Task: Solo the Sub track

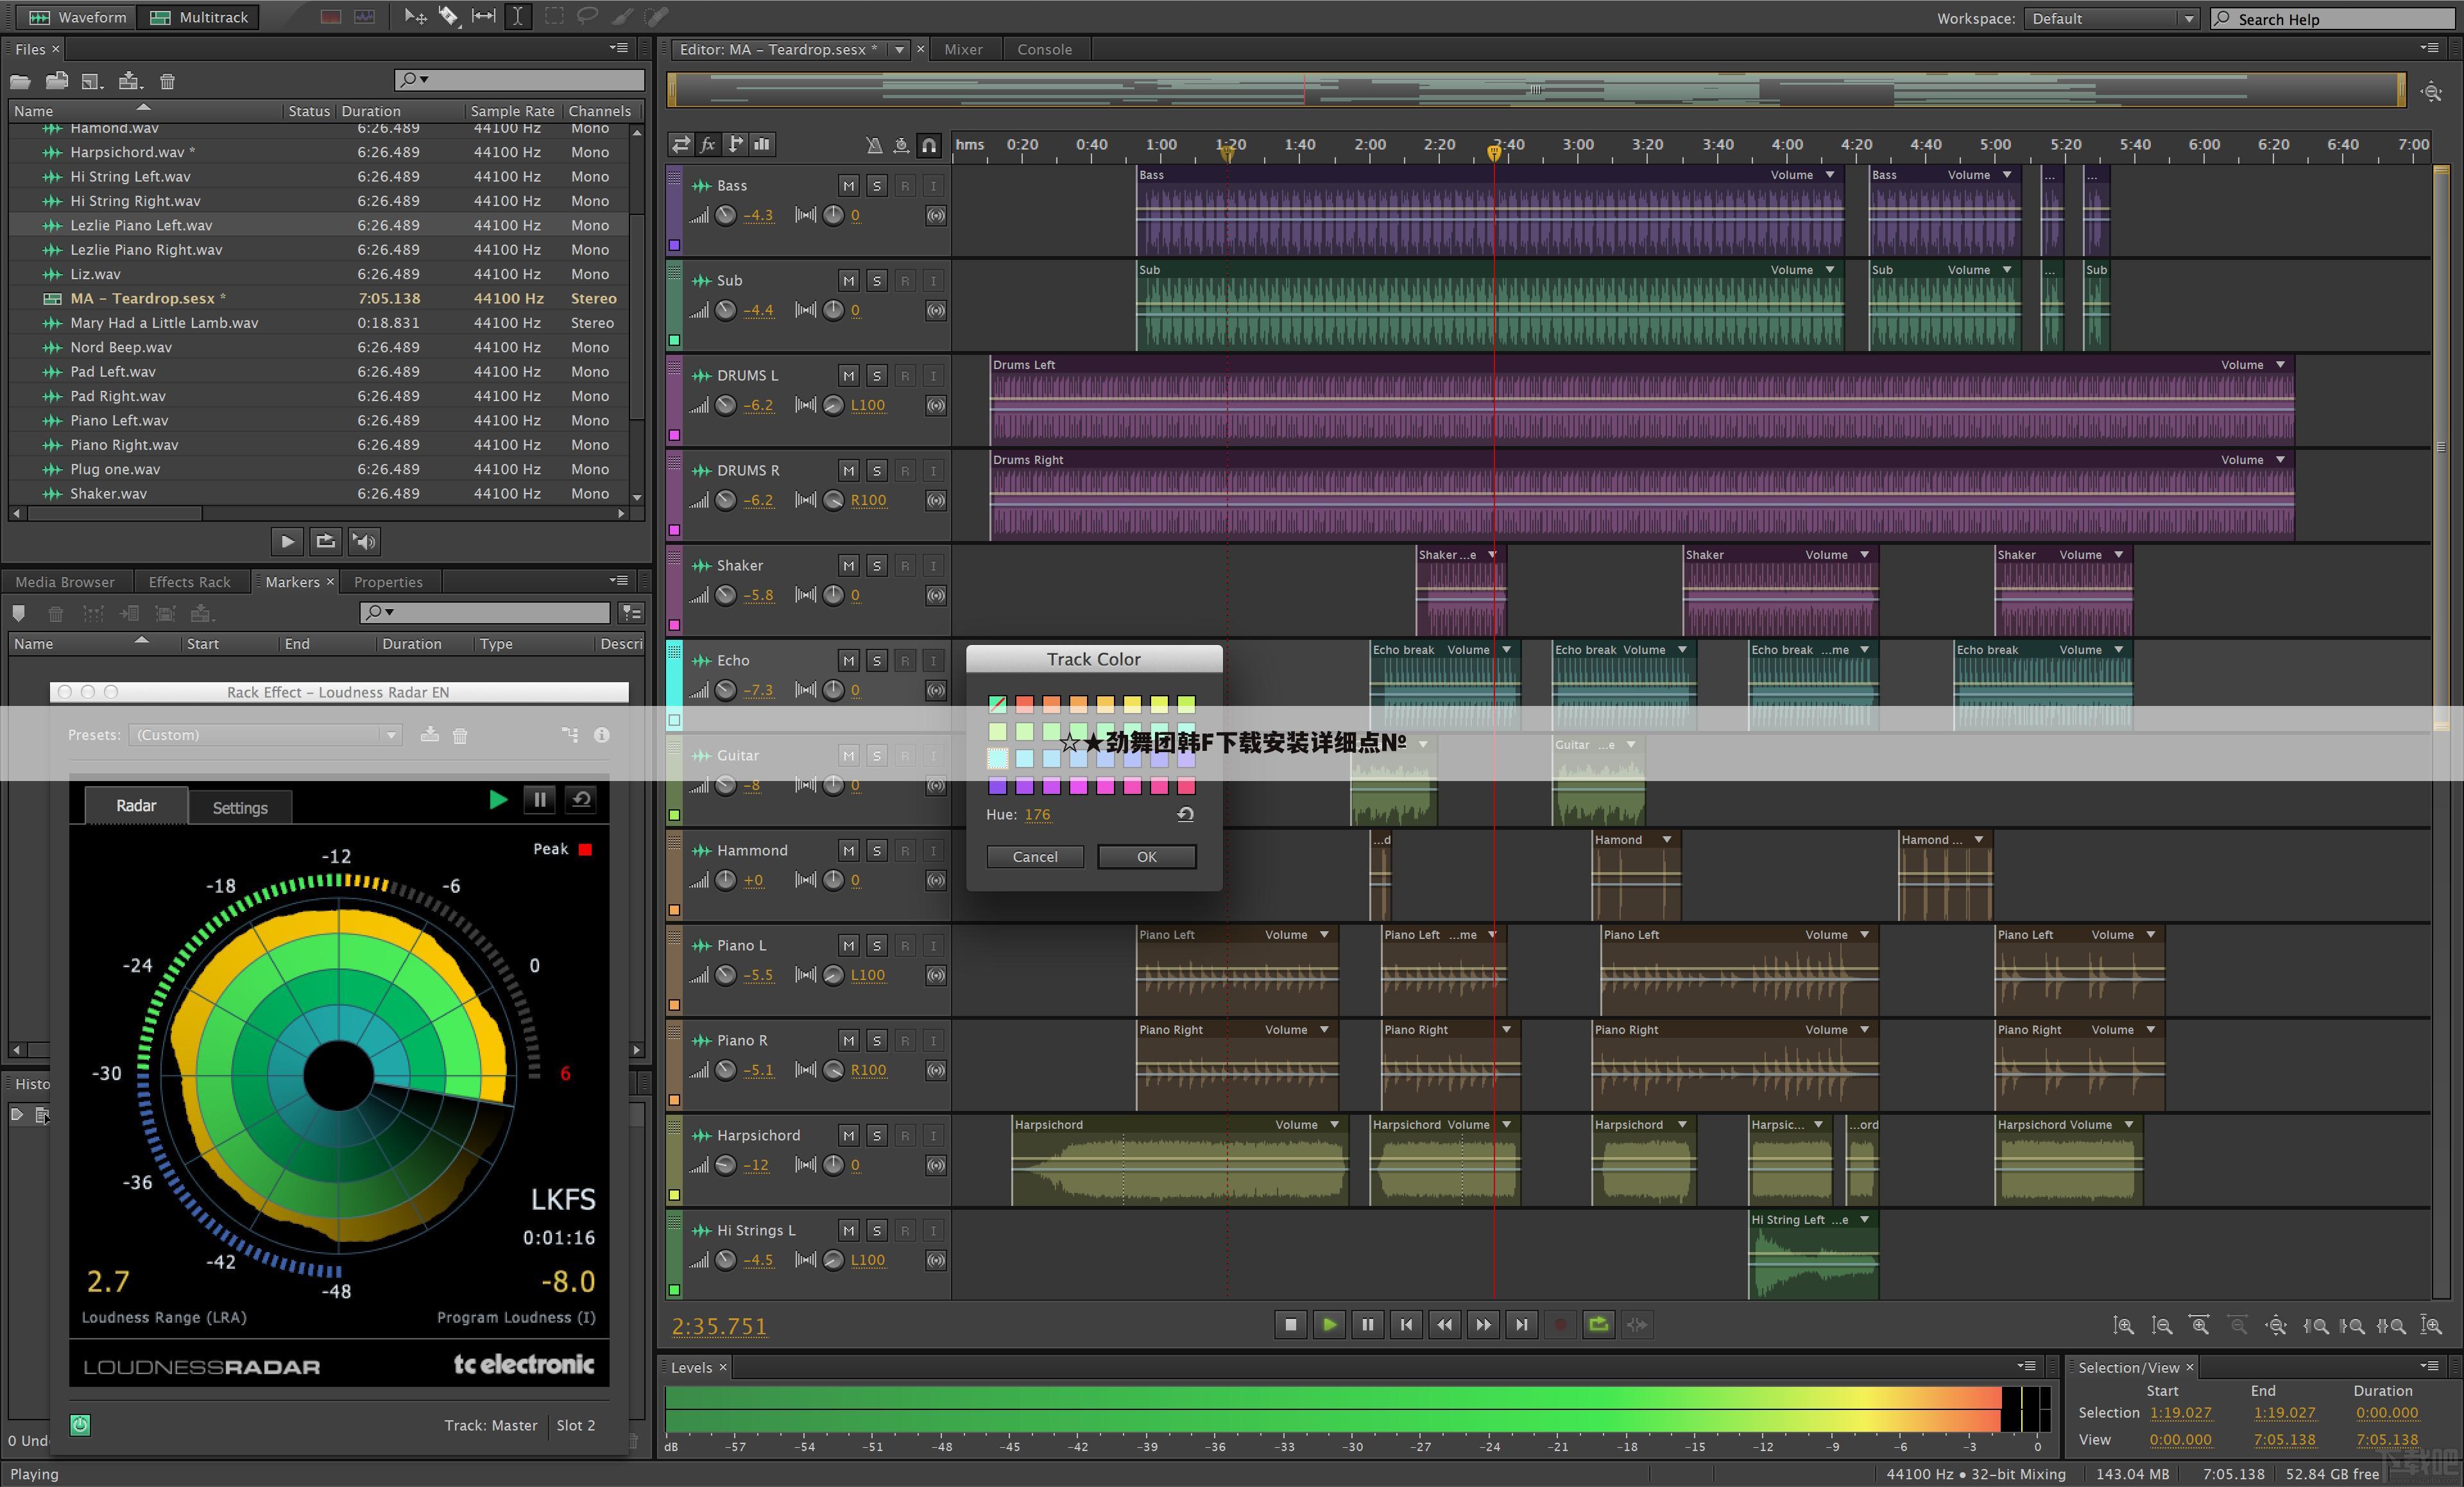Action: (876, 281)
